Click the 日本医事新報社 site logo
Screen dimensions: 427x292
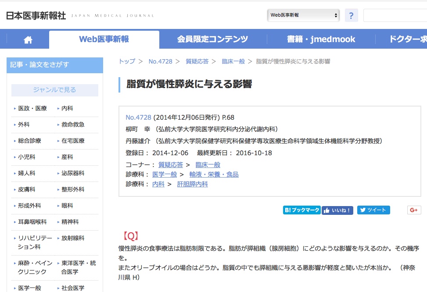click(36, 15)
